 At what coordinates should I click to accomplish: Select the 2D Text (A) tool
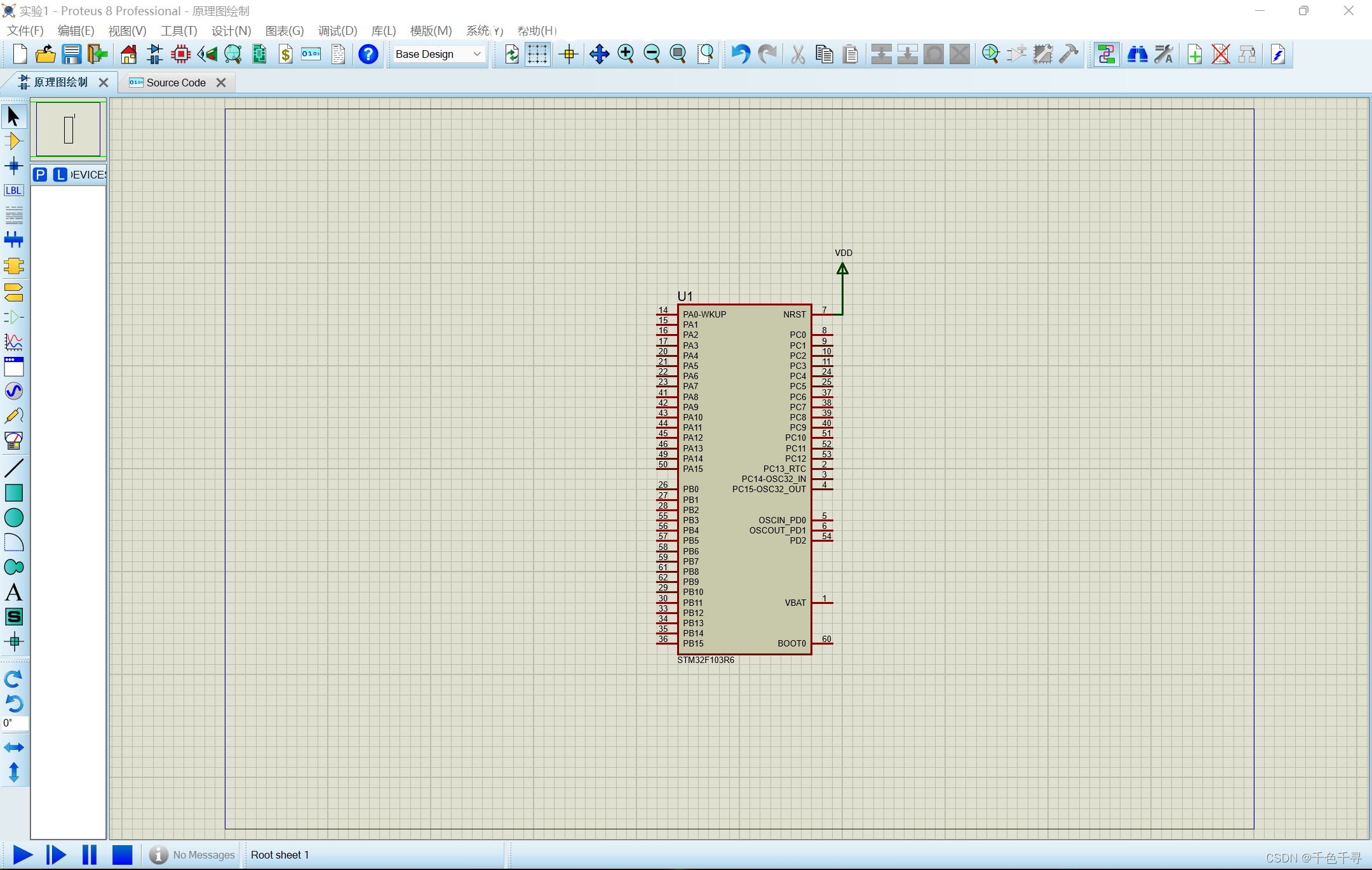pyautogui.click(x=13, y=592)
